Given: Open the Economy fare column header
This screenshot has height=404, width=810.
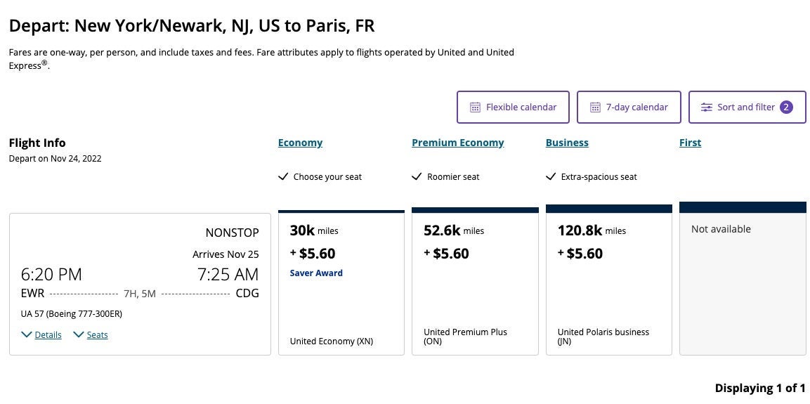Looking at the screenshot, I should tap(300, 143).
